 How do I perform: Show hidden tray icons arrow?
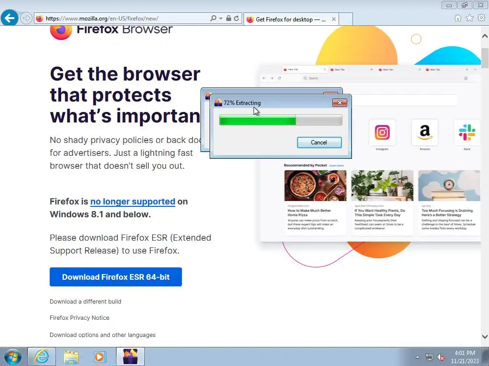(417, 357)
